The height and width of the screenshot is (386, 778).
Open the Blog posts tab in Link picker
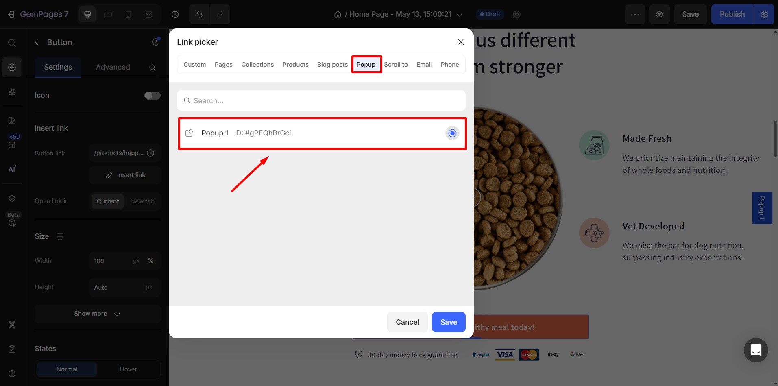pos(332,64)
